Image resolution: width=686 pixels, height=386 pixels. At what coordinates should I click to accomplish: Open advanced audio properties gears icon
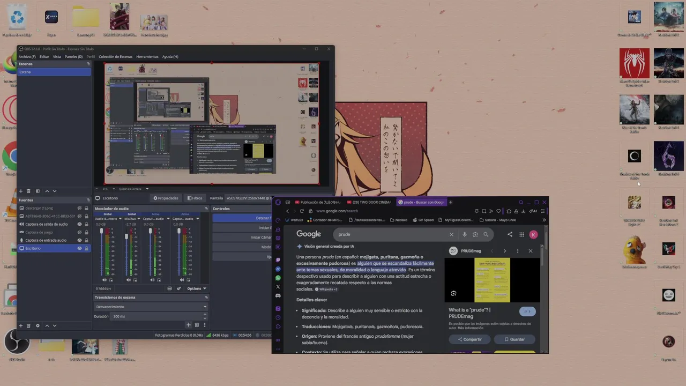pyautogui.click(x=179, y=288)
